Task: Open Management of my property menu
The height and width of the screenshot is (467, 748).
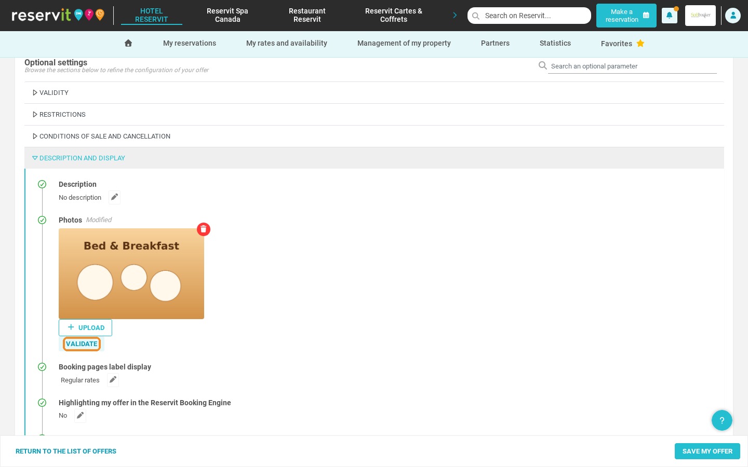Action: 404,43
